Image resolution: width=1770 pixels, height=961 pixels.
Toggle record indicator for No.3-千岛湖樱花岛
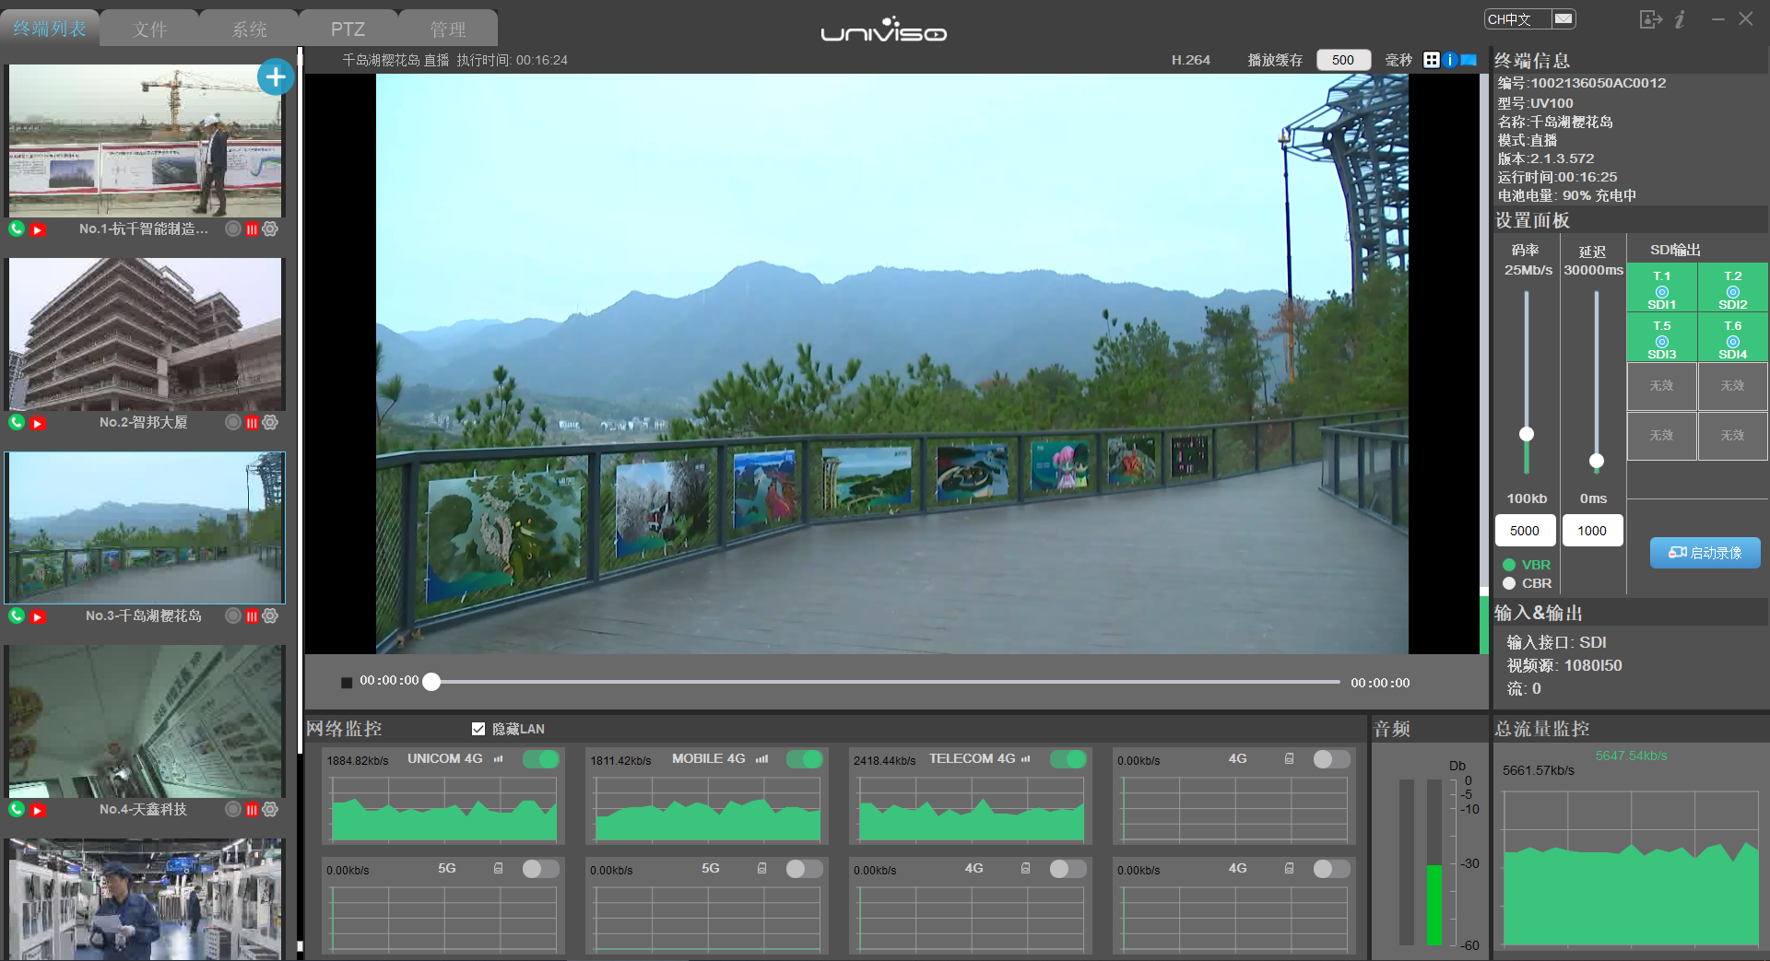(x=233, y=616)
